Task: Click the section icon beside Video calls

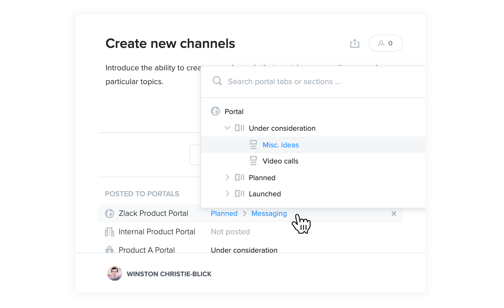Action: [x=253, y=161]
